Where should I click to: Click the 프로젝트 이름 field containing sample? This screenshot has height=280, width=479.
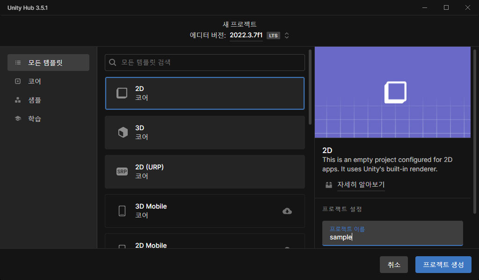tap(392, 233)
